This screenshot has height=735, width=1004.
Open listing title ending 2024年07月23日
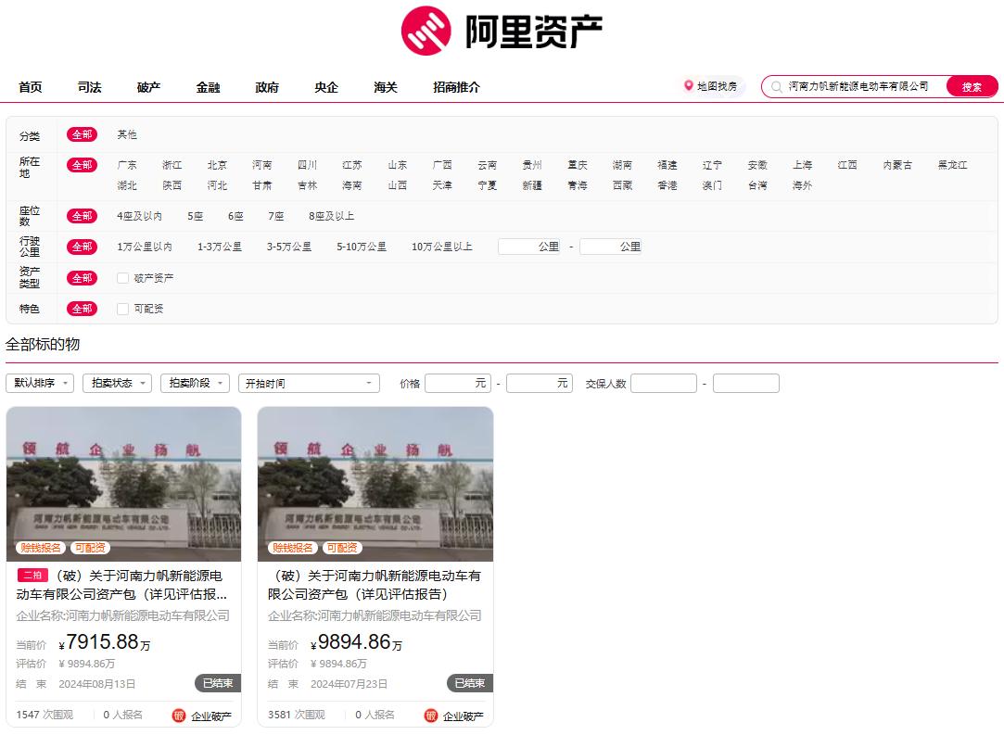[375, 585]
